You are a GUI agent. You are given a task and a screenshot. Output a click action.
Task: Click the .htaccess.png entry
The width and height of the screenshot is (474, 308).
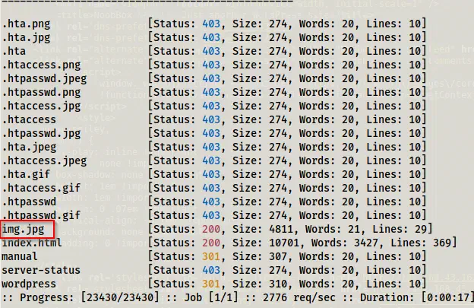(x=42, y=65)
